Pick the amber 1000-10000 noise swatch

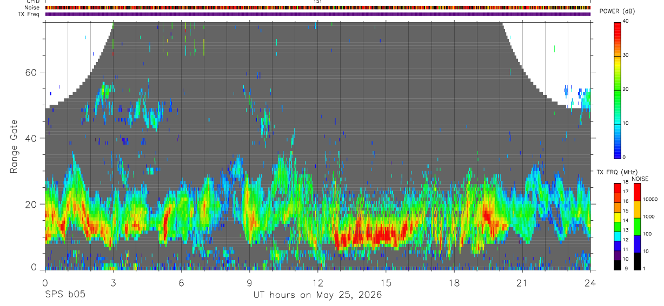point(638,209)
